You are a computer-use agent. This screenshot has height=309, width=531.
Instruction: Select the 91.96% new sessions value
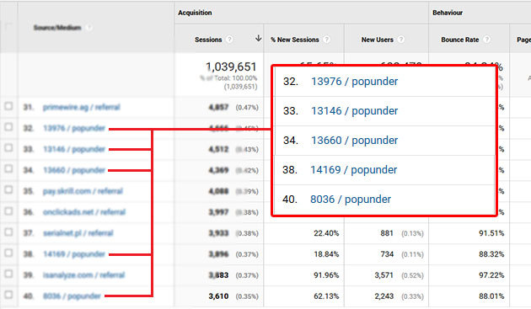pyautogui.click(x=326, y=275)
